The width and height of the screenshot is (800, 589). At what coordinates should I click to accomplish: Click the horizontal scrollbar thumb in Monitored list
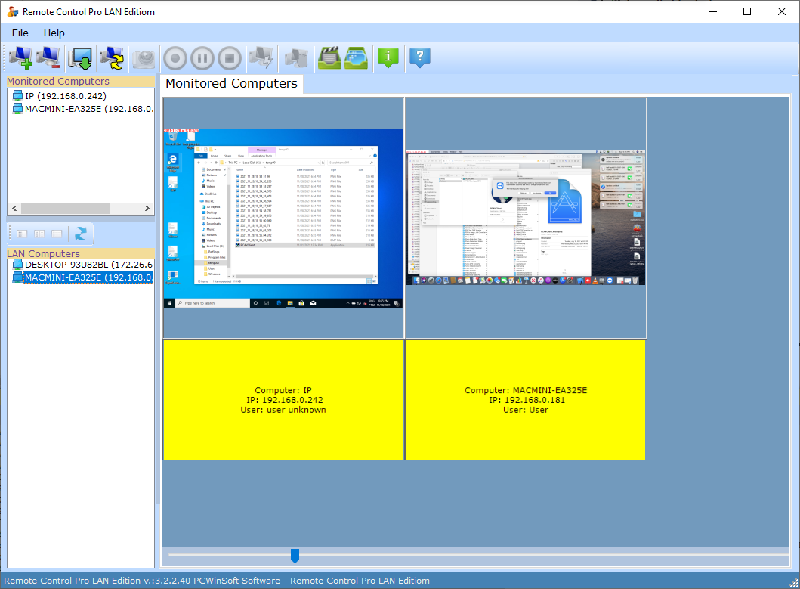pos(65,209)
